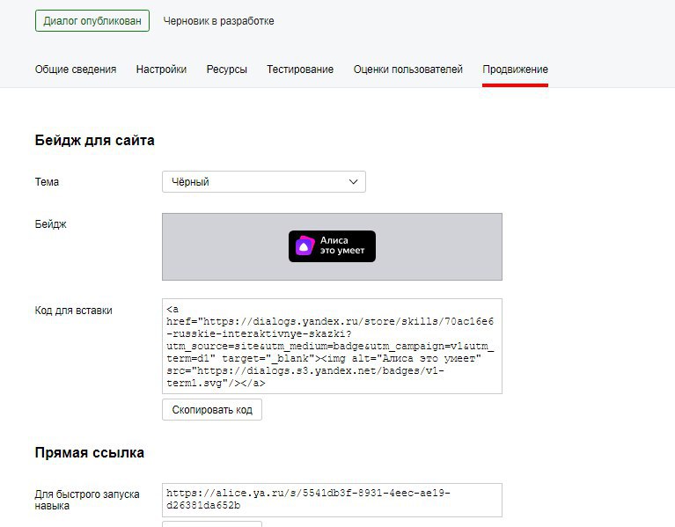
Task: Switch to 'Черновик в разработке' view
Action: click(x=218, y=20)
